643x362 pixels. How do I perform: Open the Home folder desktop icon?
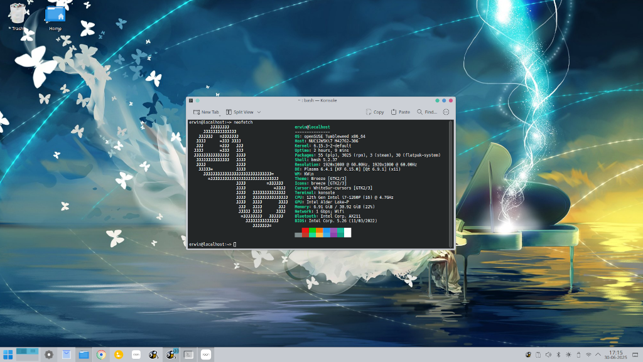pyautogui.click(x=55, y=18)
